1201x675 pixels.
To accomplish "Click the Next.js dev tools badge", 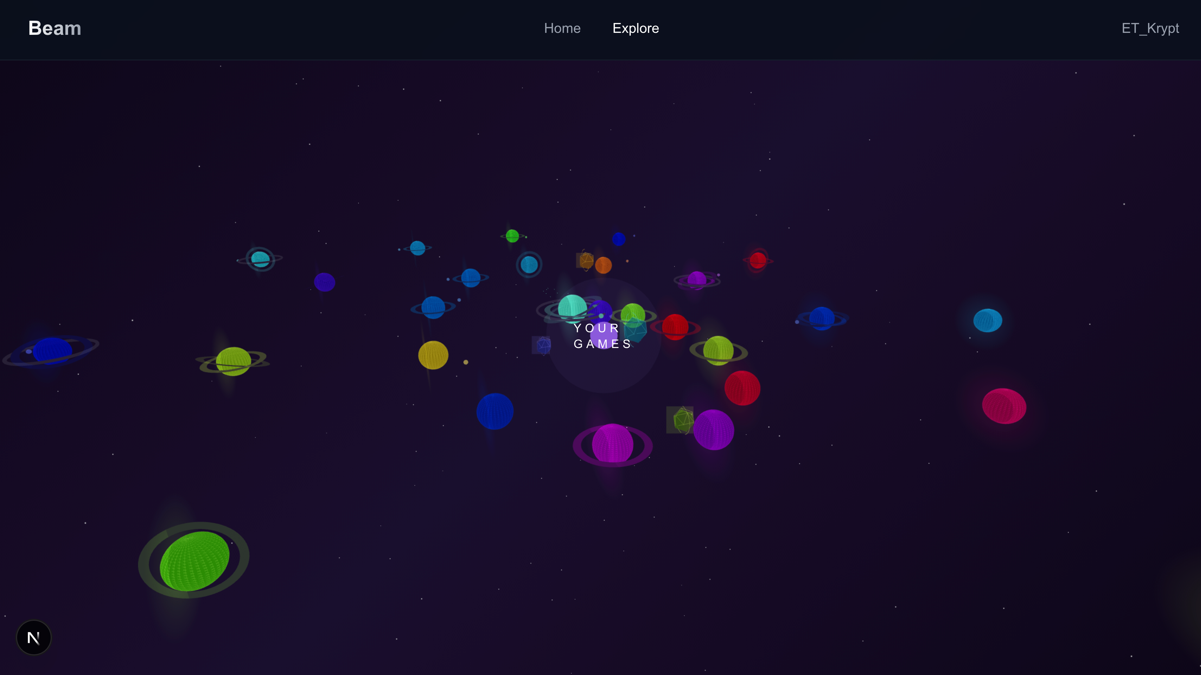I will pyautogui.click(x=34, y=637).
